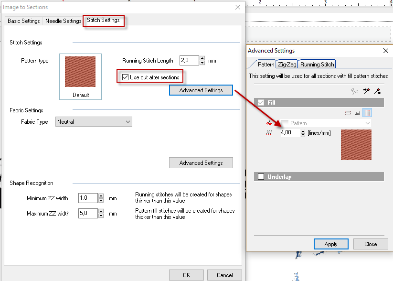Viewport: 393px width, 281px height.
Task: Uncheck Use cut after sections
Action: point(125,77)
